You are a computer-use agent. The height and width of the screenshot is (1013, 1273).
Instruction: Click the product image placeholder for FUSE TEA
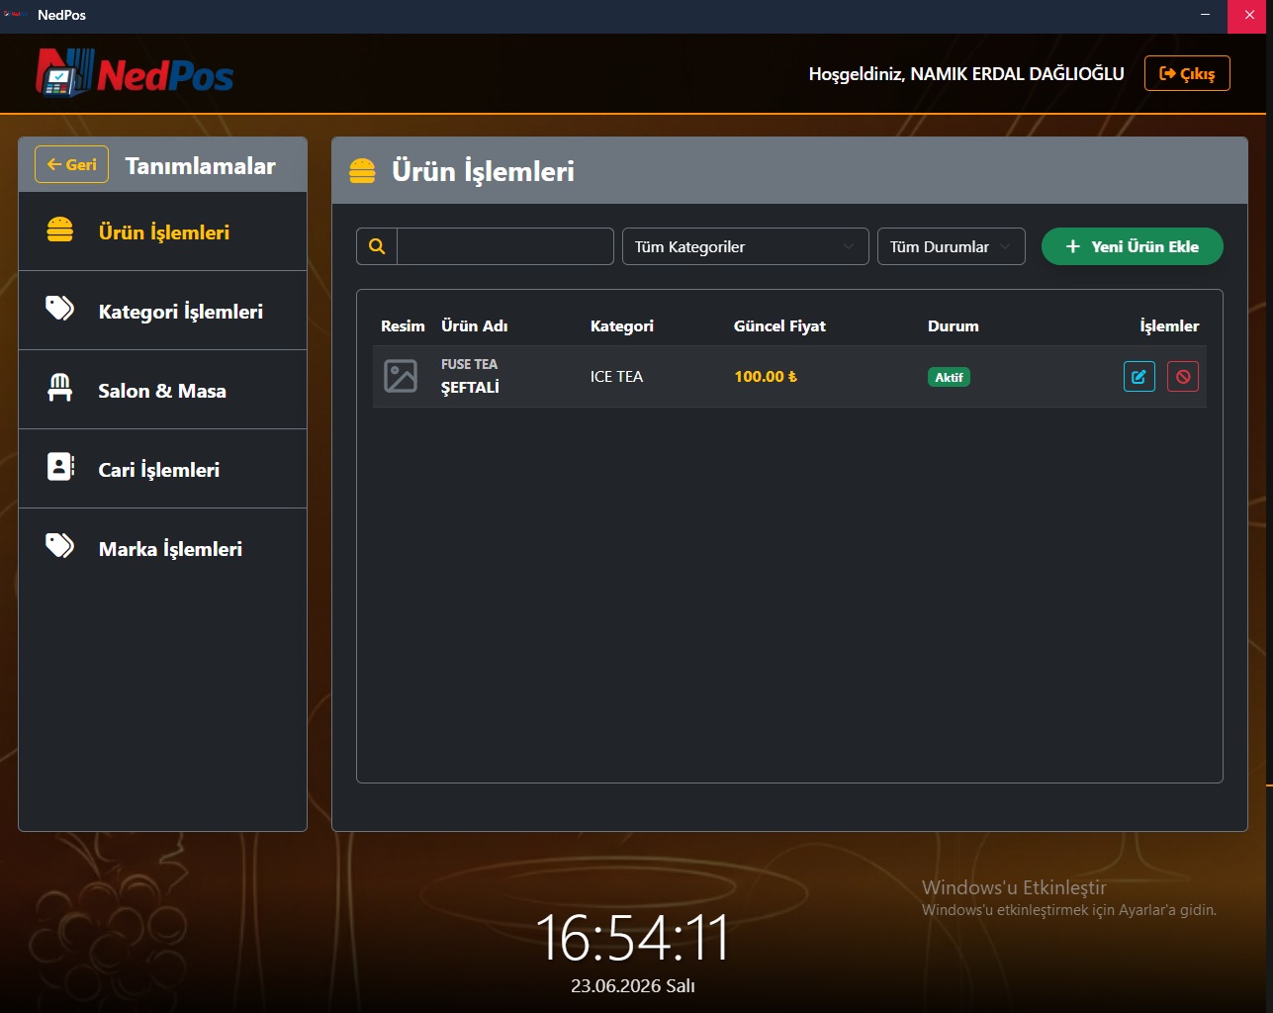[x=401, y=376]
